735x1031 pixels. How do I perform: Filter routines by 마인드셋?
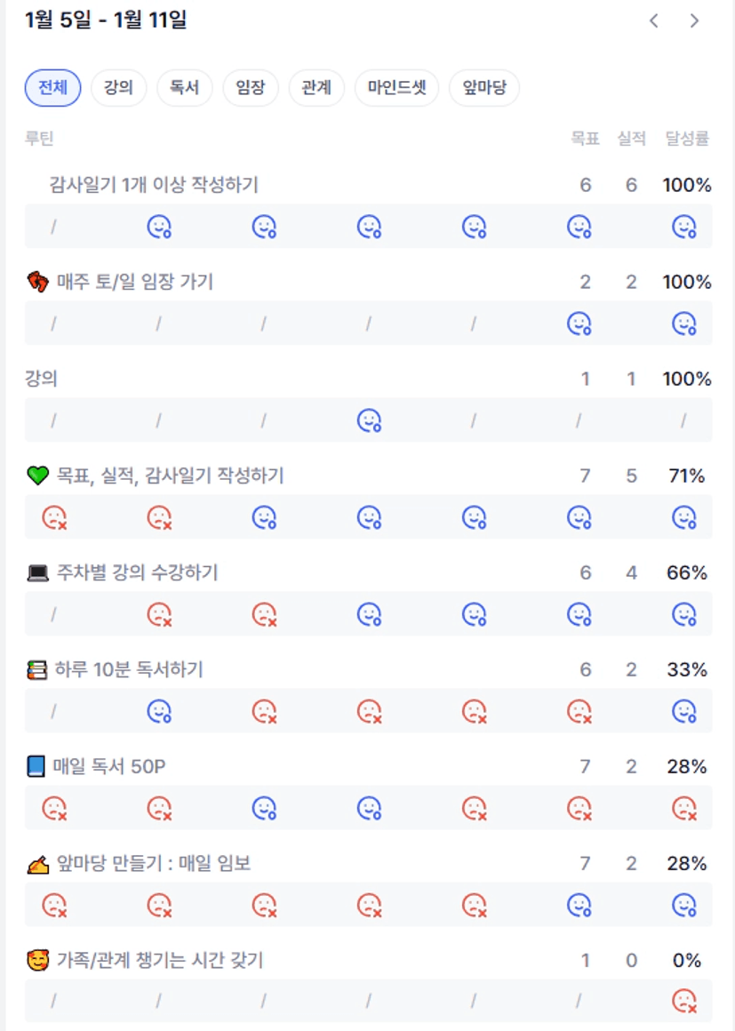click(x=396, y=88)
